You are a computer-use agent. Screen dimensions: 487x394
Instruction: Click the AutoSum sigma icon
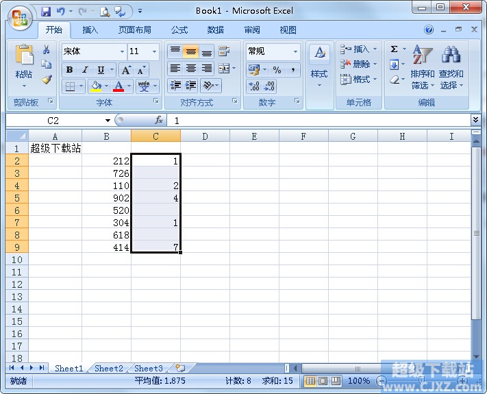pos(395,49)
